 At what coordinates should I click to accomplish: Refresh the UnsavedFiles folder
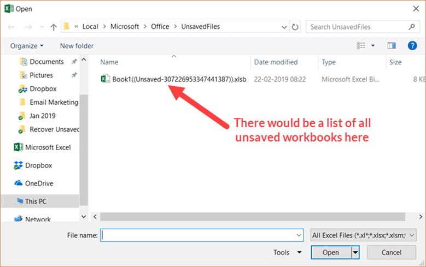click(x=295, y=27)
